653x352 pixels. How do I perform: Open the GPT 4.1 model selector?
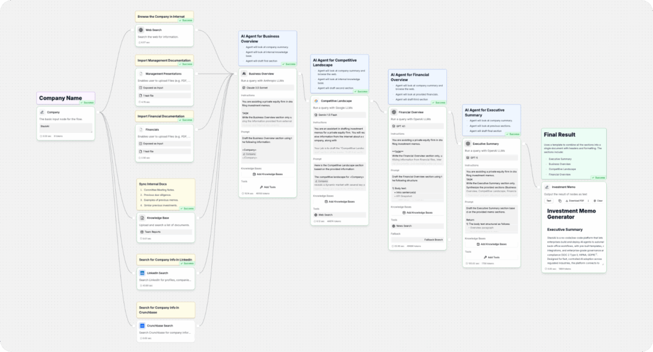click(417, 126)
